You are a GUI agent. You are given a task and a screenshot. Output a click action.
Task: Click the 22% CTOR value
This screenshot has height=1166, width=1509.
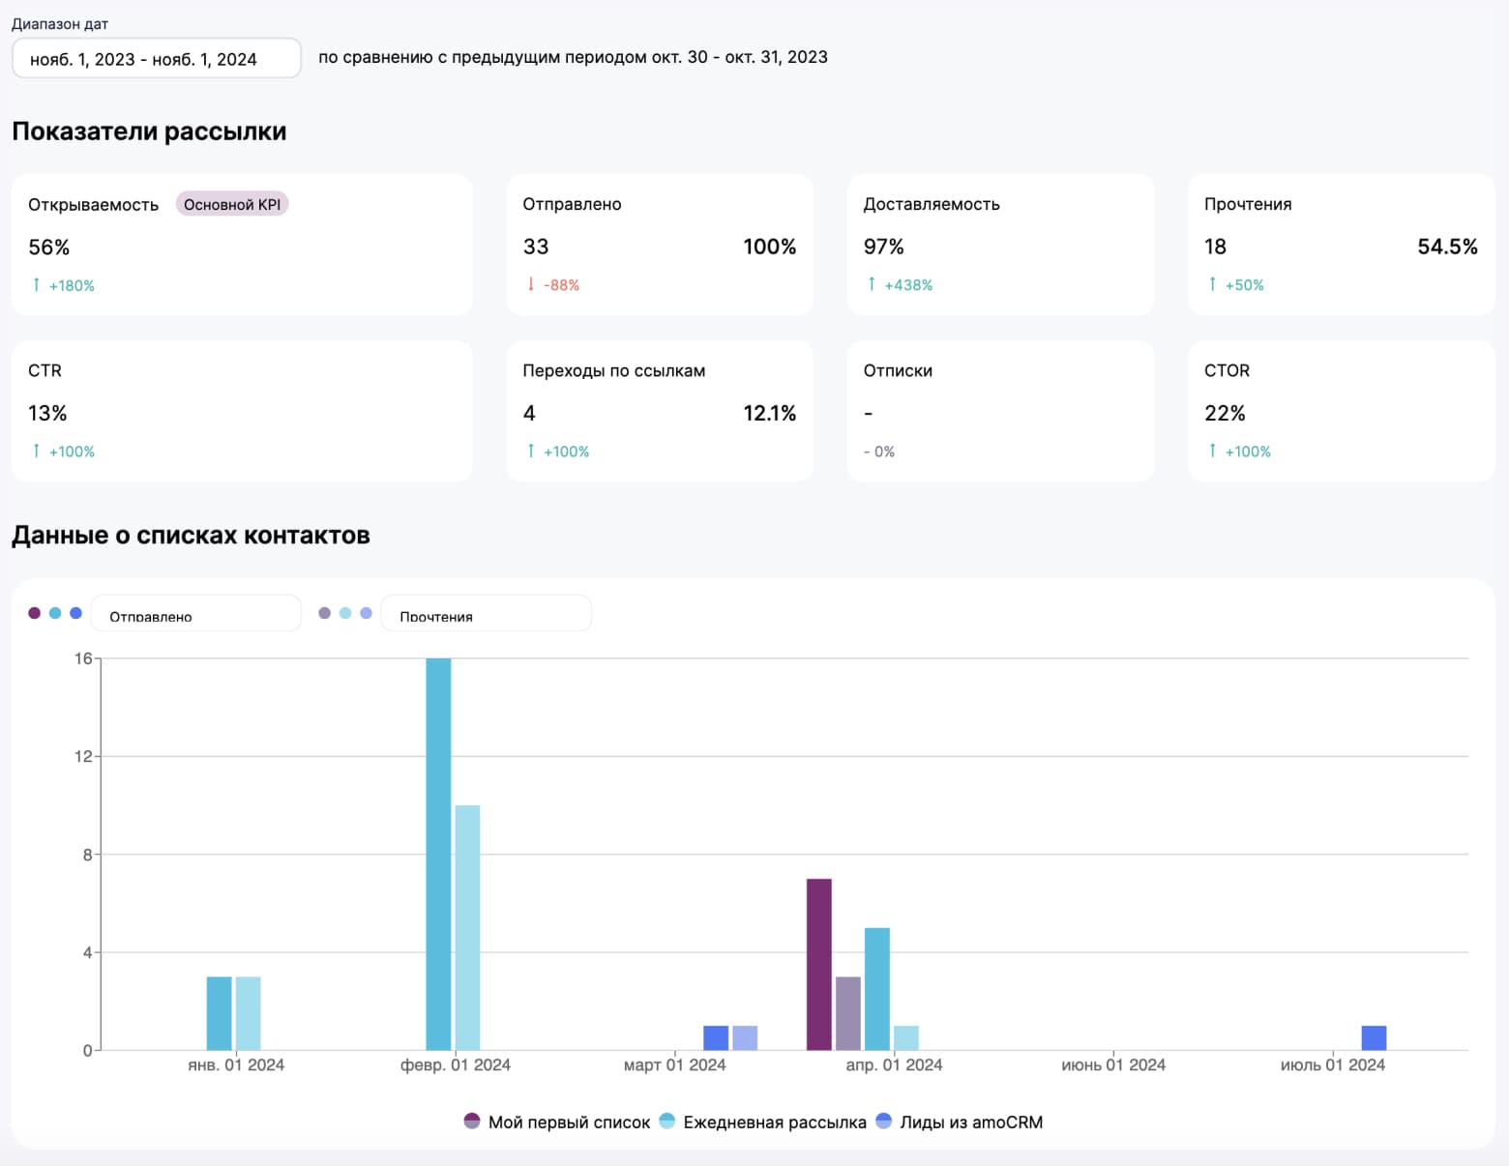tap(1225, 413)
